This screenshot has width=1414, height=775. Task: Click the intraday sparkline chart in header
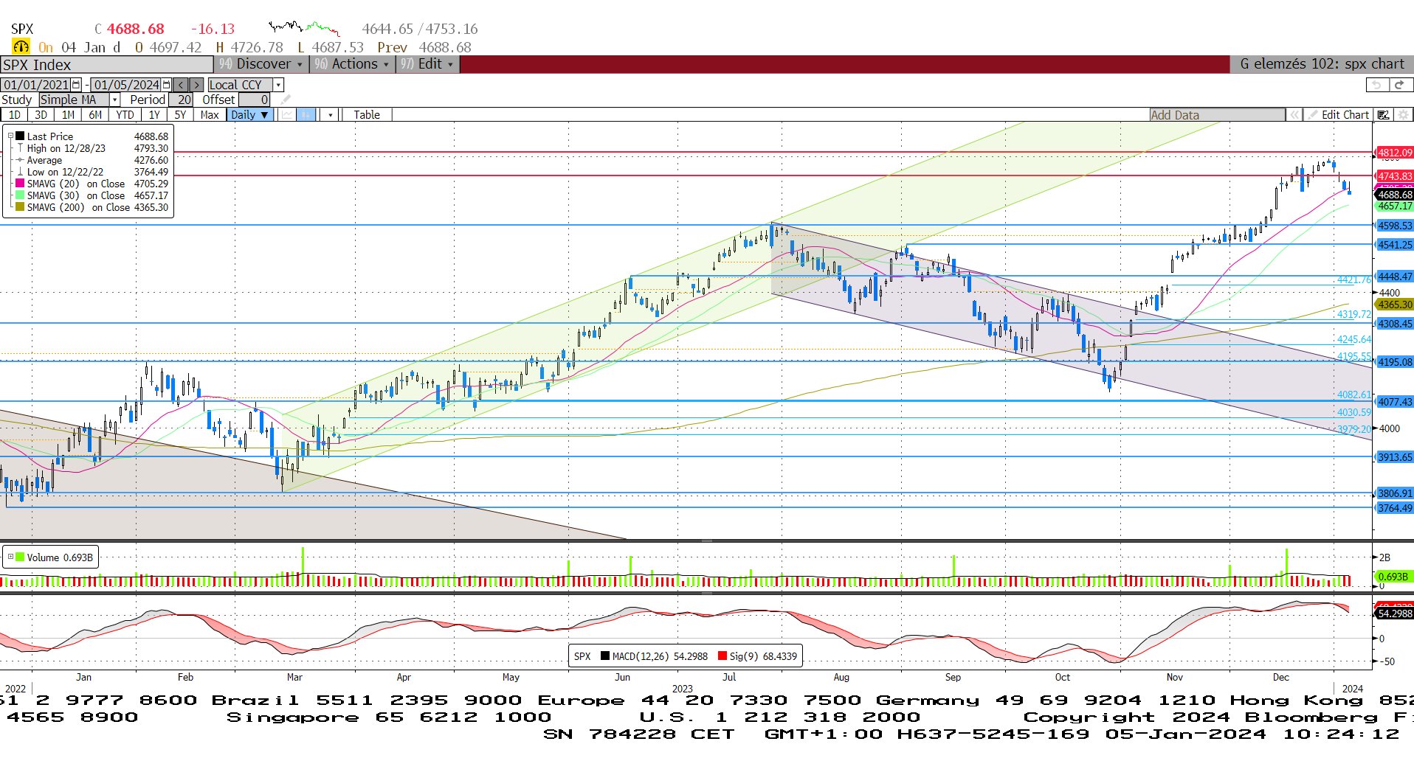(304, 28)
